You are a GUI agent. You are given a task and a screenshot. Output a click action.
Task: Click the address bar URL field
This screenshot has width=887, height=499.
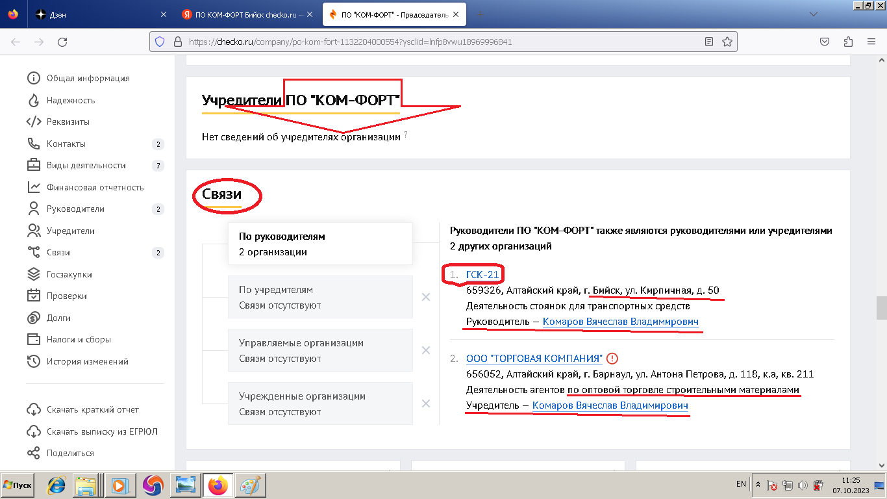[442, 42]
